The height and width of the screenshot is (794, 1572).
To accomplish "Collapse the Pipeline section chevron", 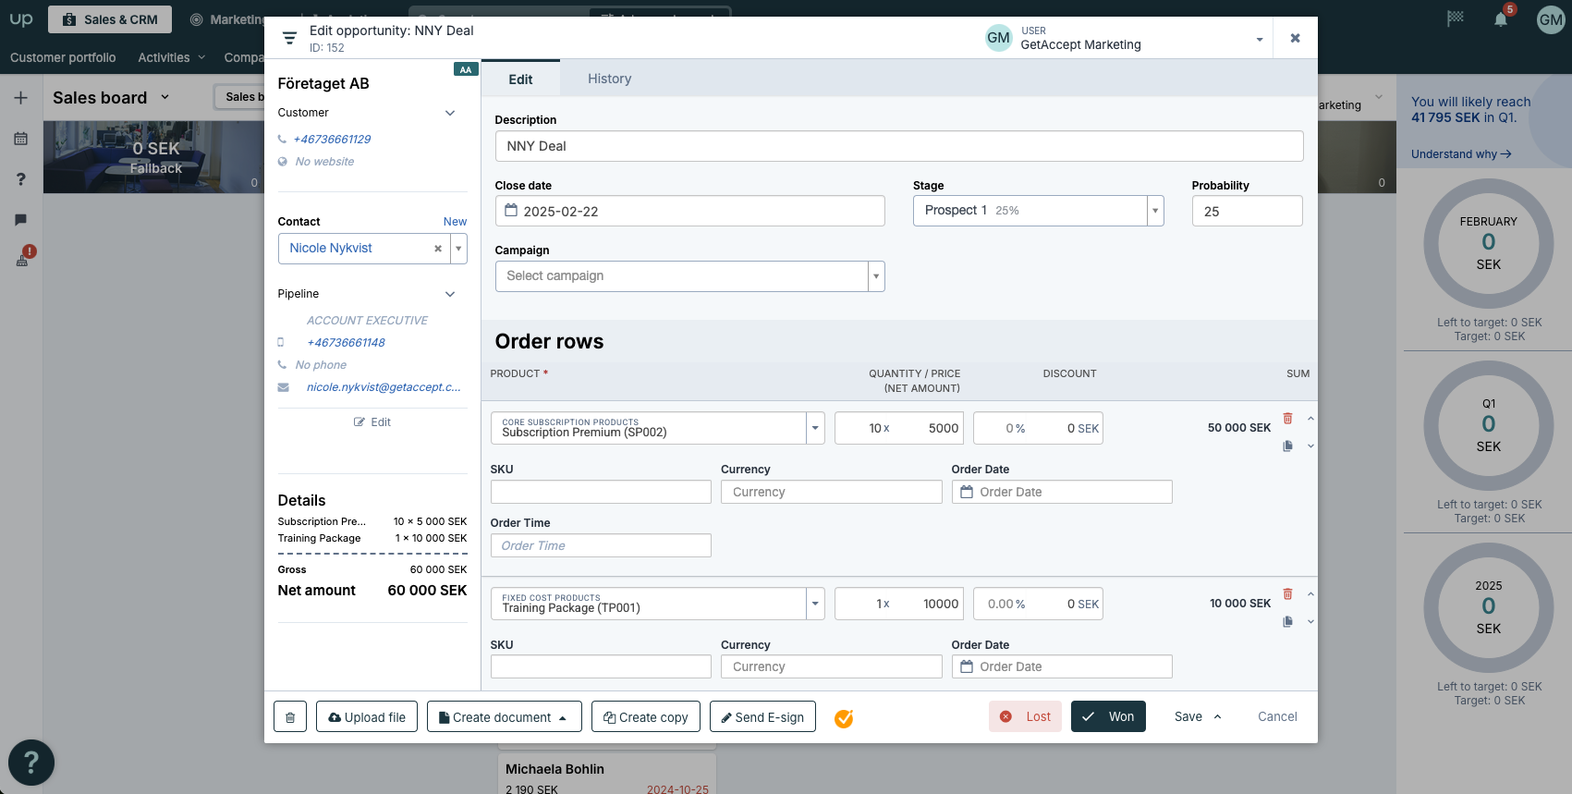I will point(450,294).
